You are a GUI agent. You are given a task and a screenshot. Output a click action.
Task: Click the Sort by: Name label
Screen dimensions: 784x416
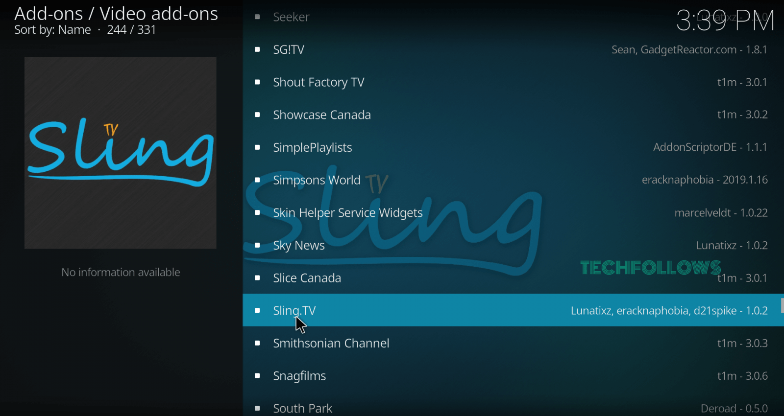coord(52,30)
